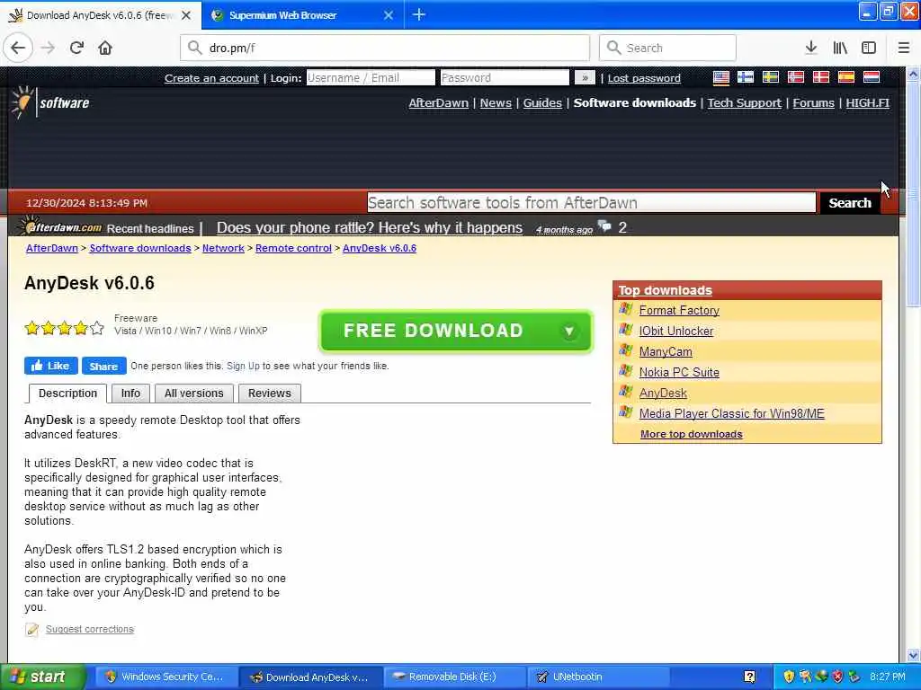Open Nokia PC Suite in Top downloads
921x690 pixels.
click(679, 372)
